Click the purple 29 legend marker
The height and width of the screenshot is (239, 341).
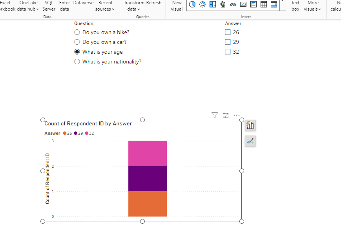coord(75,133)
